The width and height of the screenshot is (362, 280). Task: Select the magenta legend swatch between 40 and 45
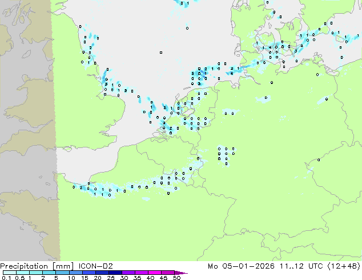[x=155, y=273]
